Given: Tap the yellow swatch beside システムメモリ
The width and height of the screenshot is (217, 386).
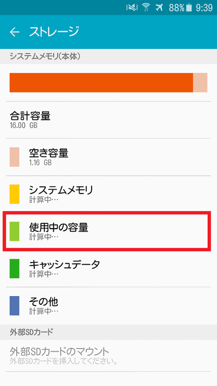Looking at the screenshot, I should (x=14, y=194).
